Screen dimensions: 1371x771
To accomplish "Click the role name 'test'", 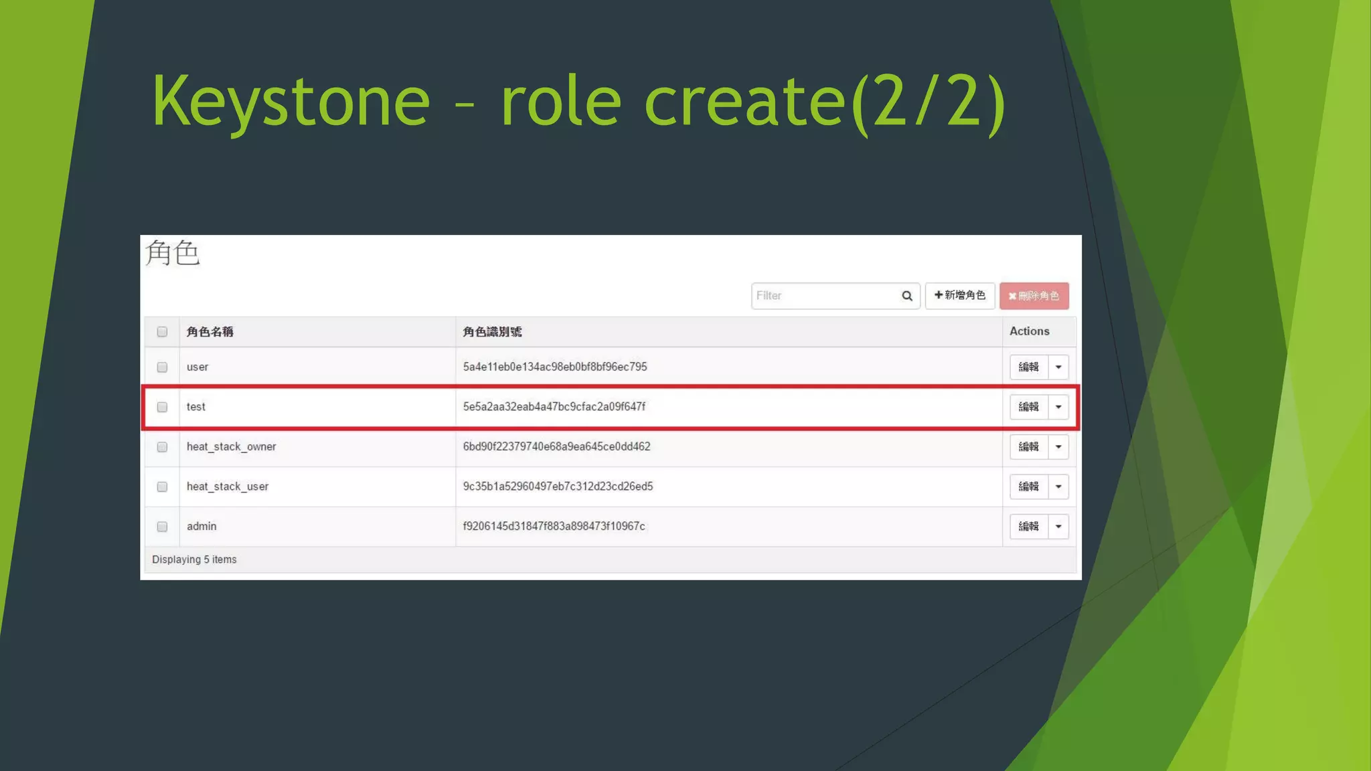I will coord(196,407).
